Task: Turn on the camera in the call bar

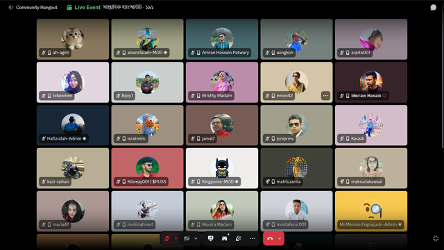Action: (187, 239)
